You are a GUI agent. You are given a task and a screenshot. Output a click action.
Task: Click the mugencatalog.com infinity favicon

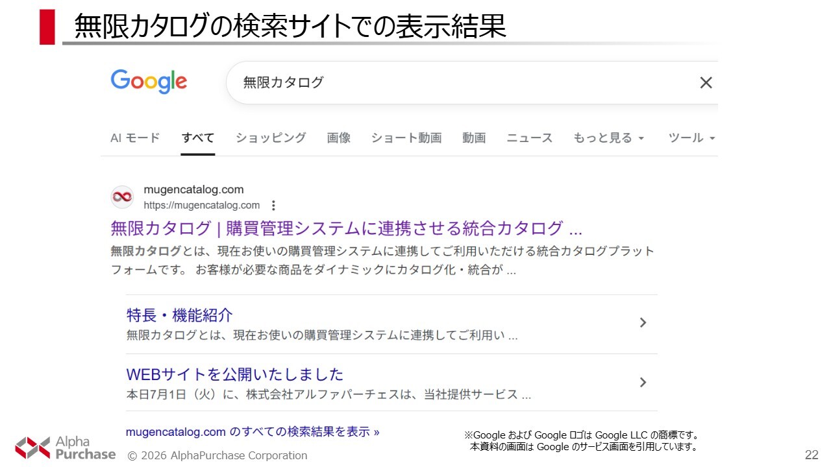[122, 197]
